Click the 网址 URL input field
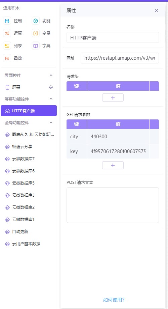The width and height of the screenshot is (168, 309). point(120,58)
